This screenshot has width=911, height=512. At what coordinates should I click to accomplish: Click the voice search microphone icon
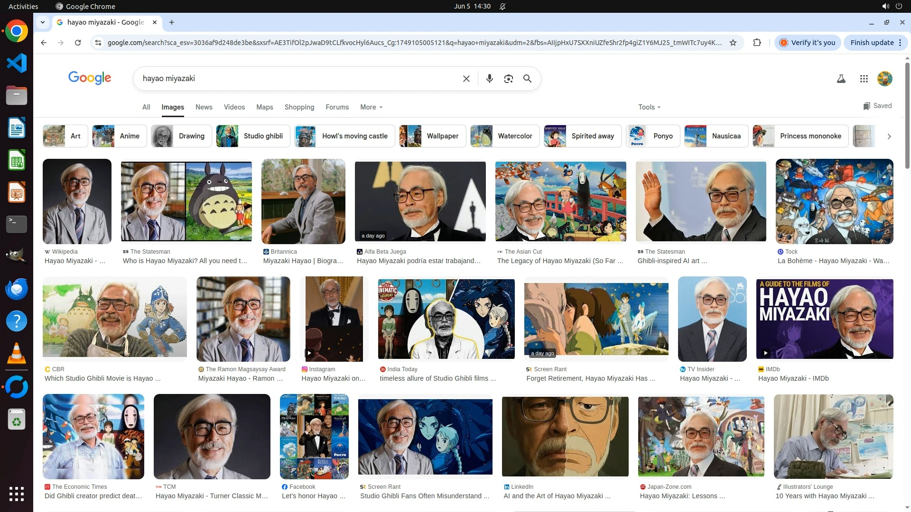(x=489, y=79)
